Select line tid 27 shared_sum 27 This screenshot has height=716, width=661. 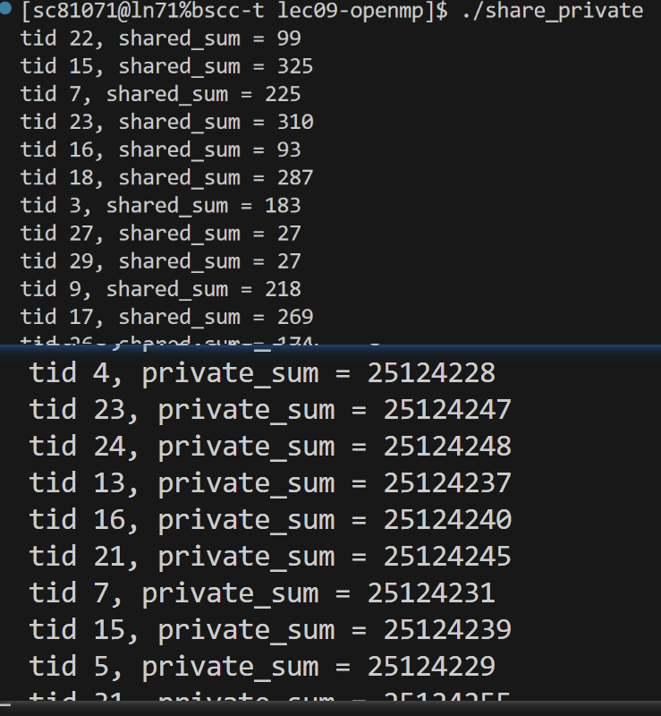pyautogui.click(x=161, y=234)
